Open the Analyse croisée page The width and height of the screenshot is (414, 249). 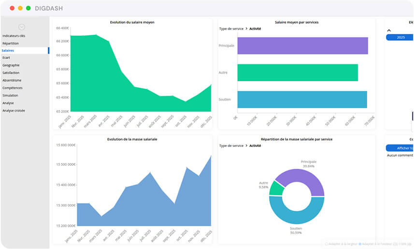[14, 111]
